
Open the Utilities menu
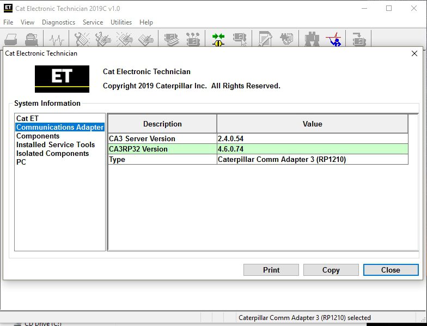pyautogui.click(x=121, y=22)
